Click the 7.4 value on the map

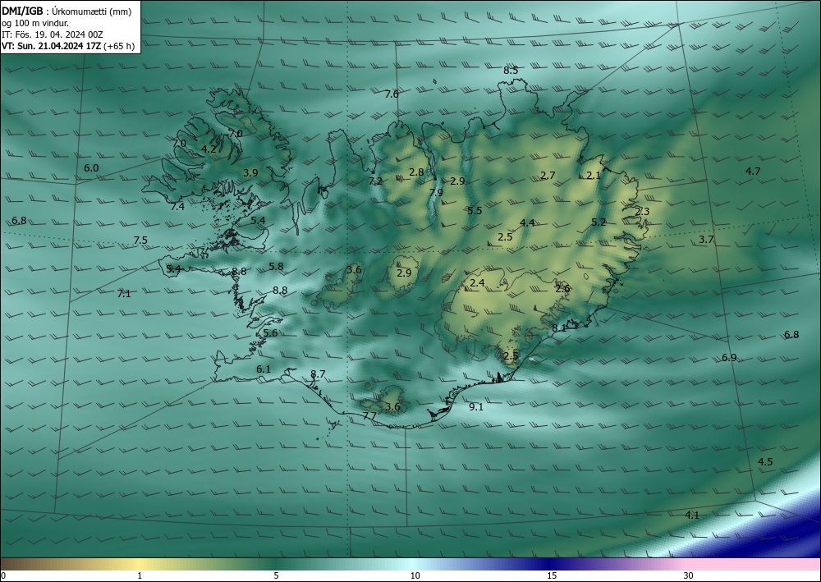pyautogui.click(x=177, y=207)
